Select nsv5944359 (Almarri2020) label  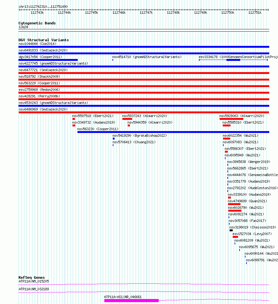point(150,123)
